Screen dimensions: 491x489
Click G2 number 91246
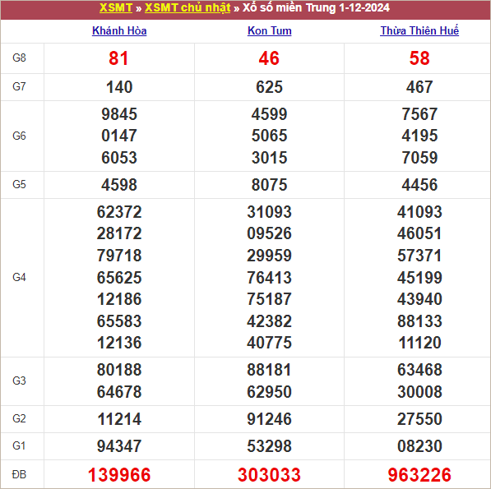(269, 419)
